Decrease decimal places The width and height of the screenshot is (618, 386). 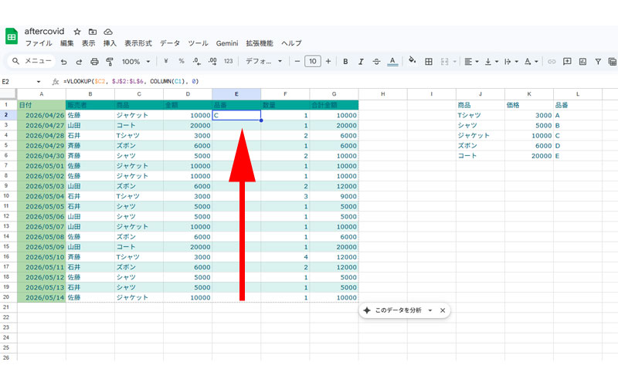[197, 61]
